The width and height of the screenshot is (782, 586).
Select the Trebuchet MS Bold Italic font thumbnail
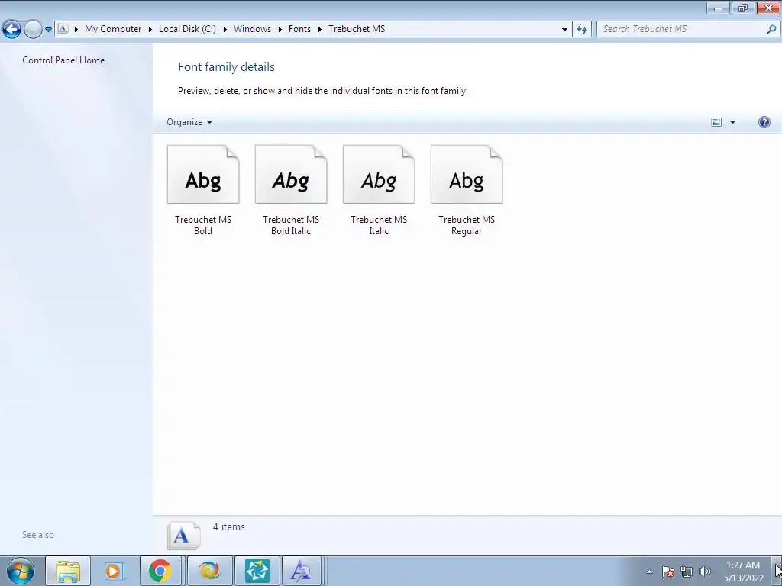point(291,175)
